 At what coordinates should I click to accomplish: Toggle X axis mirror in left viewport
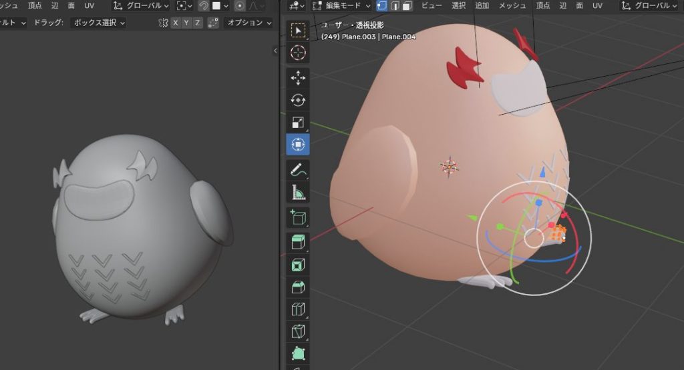pyautogui.click(x=175, y=23)
